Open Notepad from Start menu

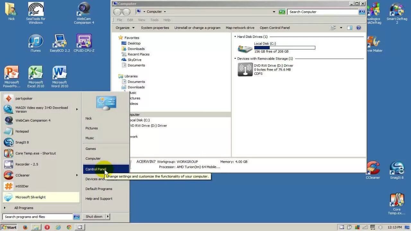tap(41, 131)
